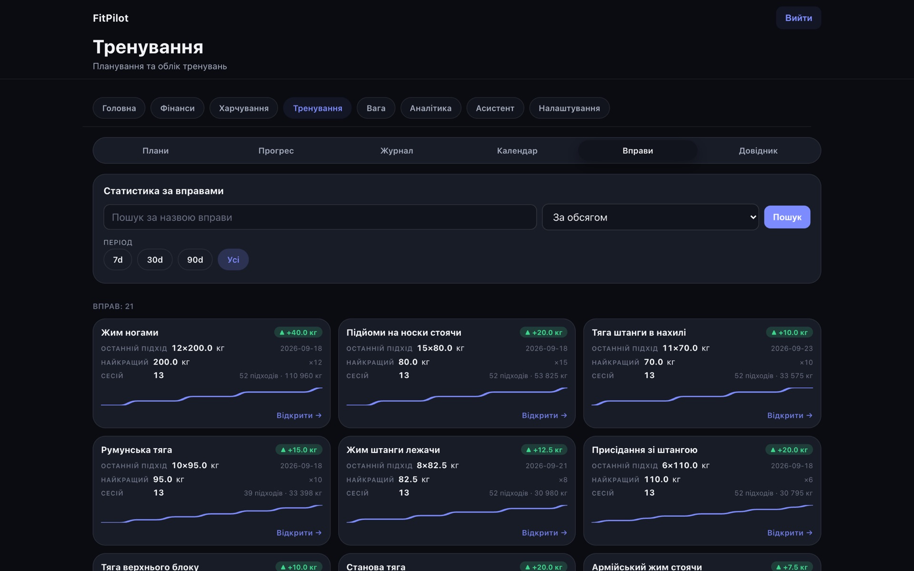Viewport: 914px width, 571px height.
Task: Click the FitPilot logo
Action: coord(110,18)
